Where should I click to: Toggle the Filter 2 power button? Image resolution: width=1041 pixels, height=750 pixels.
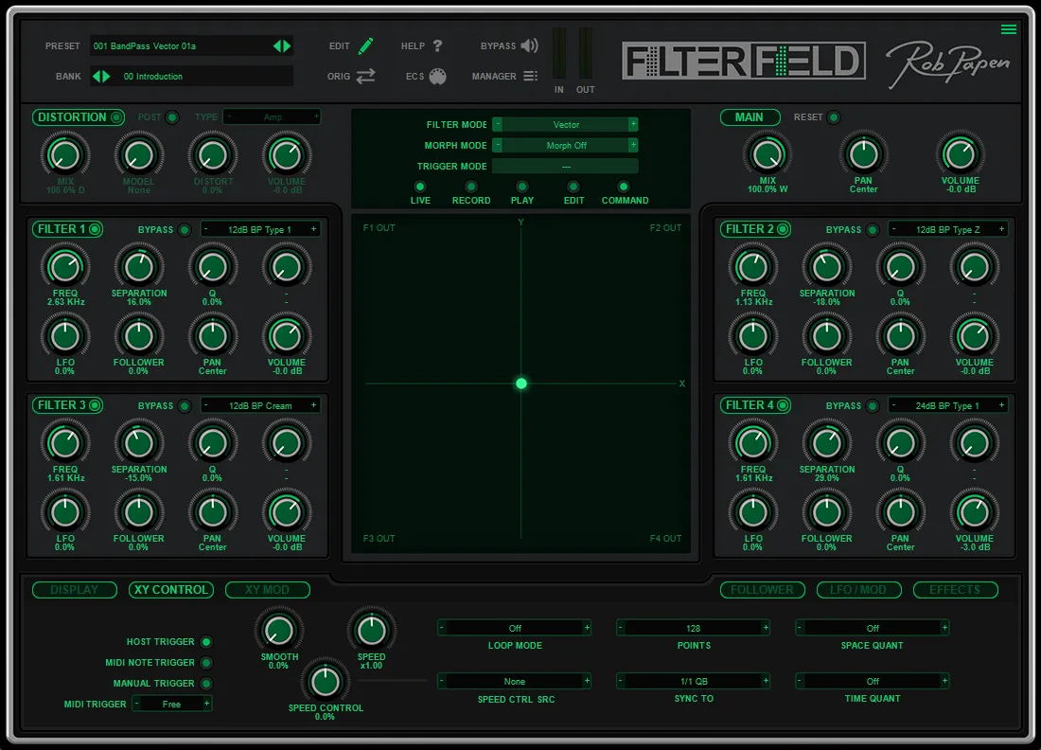click(x=783, y=229)
